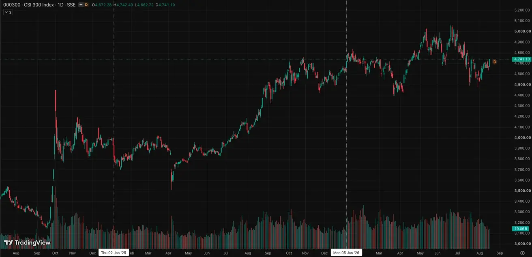Click the 5,000.00 level on the price scale
Screen dimensions: 532x257
coord(521,32)
